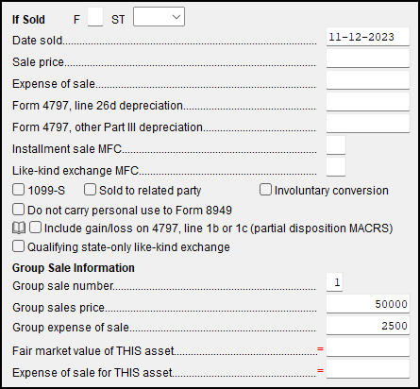Select the Date sold field

368,37
